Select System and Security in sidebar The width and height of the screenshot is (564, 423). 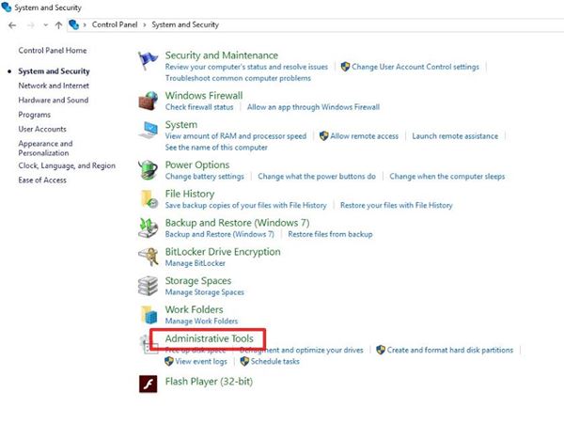[x=54, y=71]
